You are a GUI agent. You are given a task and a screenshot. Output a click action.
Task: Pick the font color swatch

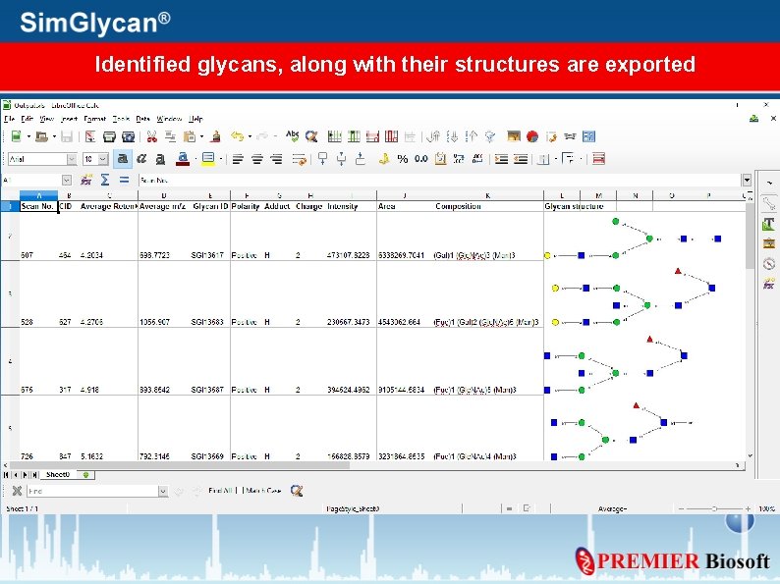183,159
